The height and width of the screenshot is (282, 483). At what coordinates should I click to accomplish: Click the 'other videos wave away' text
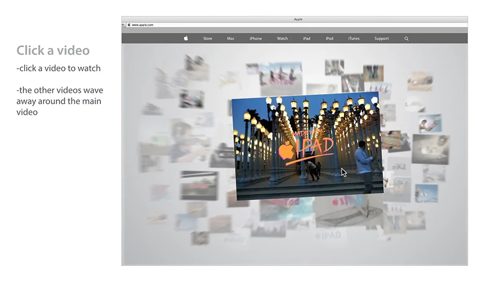60,101
